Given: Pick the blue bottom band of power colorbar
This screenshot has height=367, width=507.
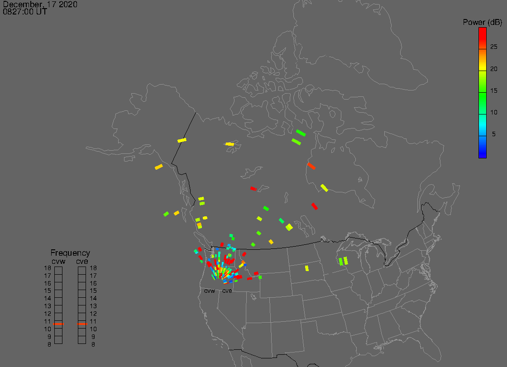Looking at the screenshot, I should tap(483, 147).
